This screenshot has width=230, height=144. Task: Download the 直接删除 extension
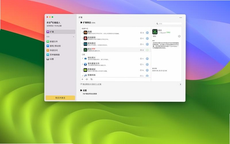pos(147,38)
